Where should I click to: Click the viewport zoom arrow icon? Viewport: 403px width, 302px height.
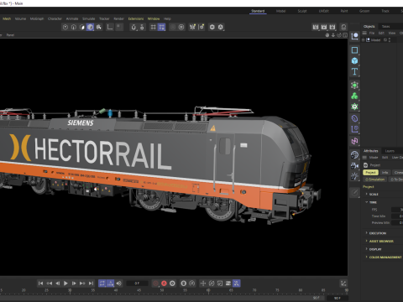coord(333,35)
